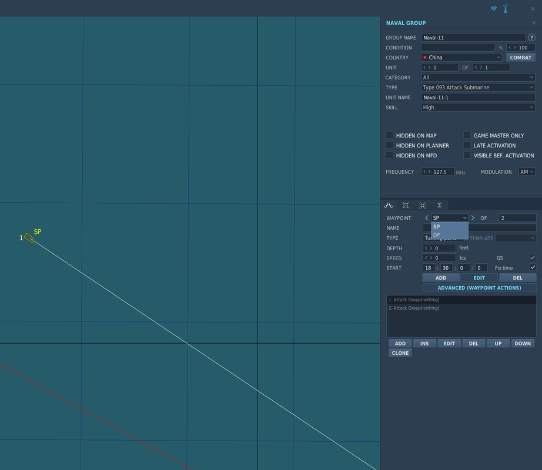Click the COMBAT button
542x470 pixels.
(521, 58)
